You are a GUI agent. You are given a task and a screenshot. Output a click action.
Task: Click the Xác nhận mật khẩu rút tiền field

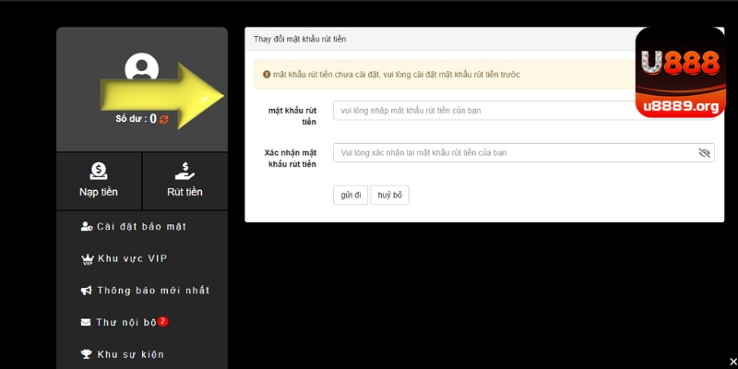(512, 153)
